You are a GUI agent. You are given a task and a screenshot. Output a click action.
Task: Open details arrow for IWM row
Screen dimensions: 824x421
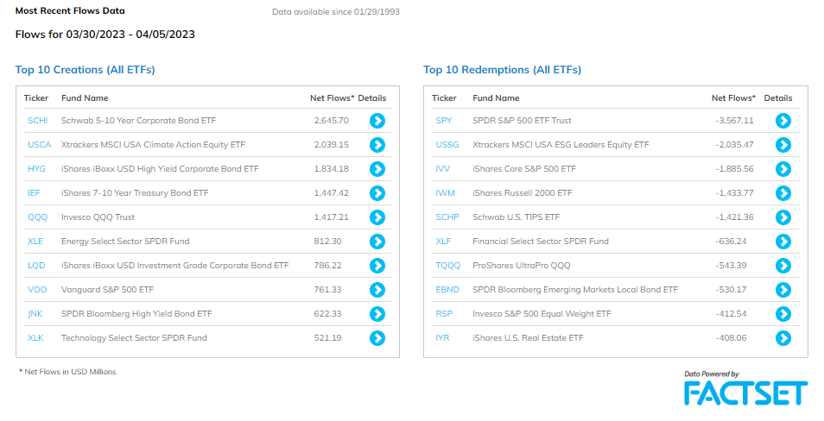pyautogui.click(x=783, y=193)
